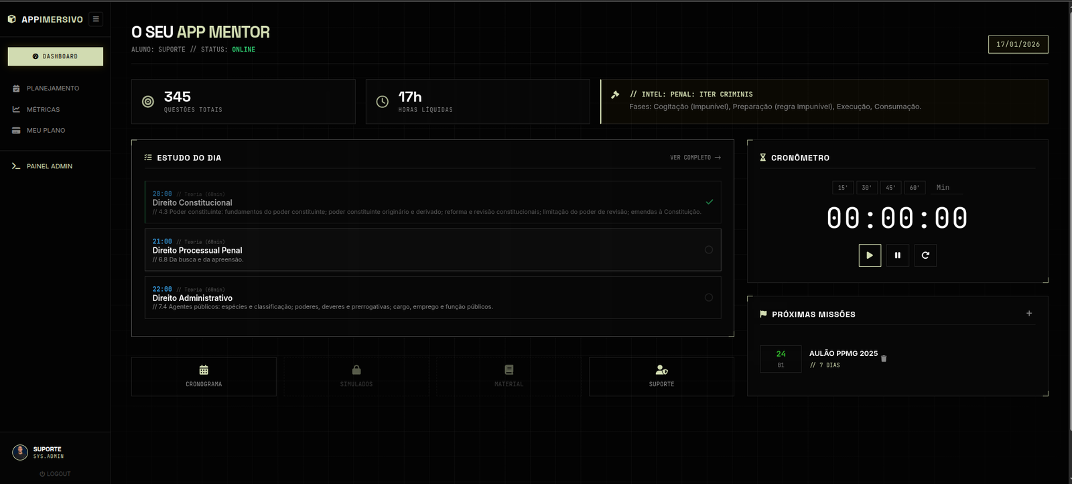The height and width of the screenshot is (484, 1072).
Task: Open the Direito Constitucional study entry
Action: [433, 202]
